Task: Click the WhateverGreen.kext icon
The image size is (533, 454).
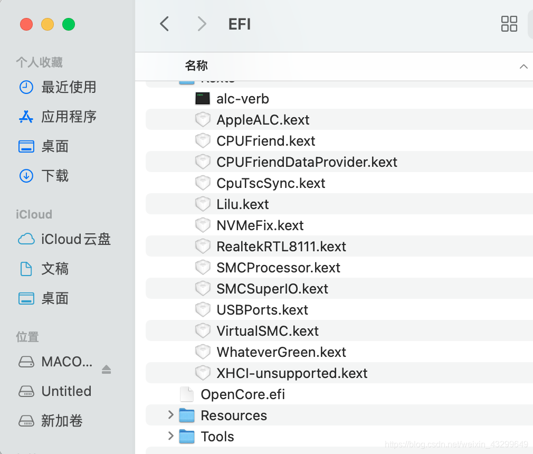Action: 203,352
